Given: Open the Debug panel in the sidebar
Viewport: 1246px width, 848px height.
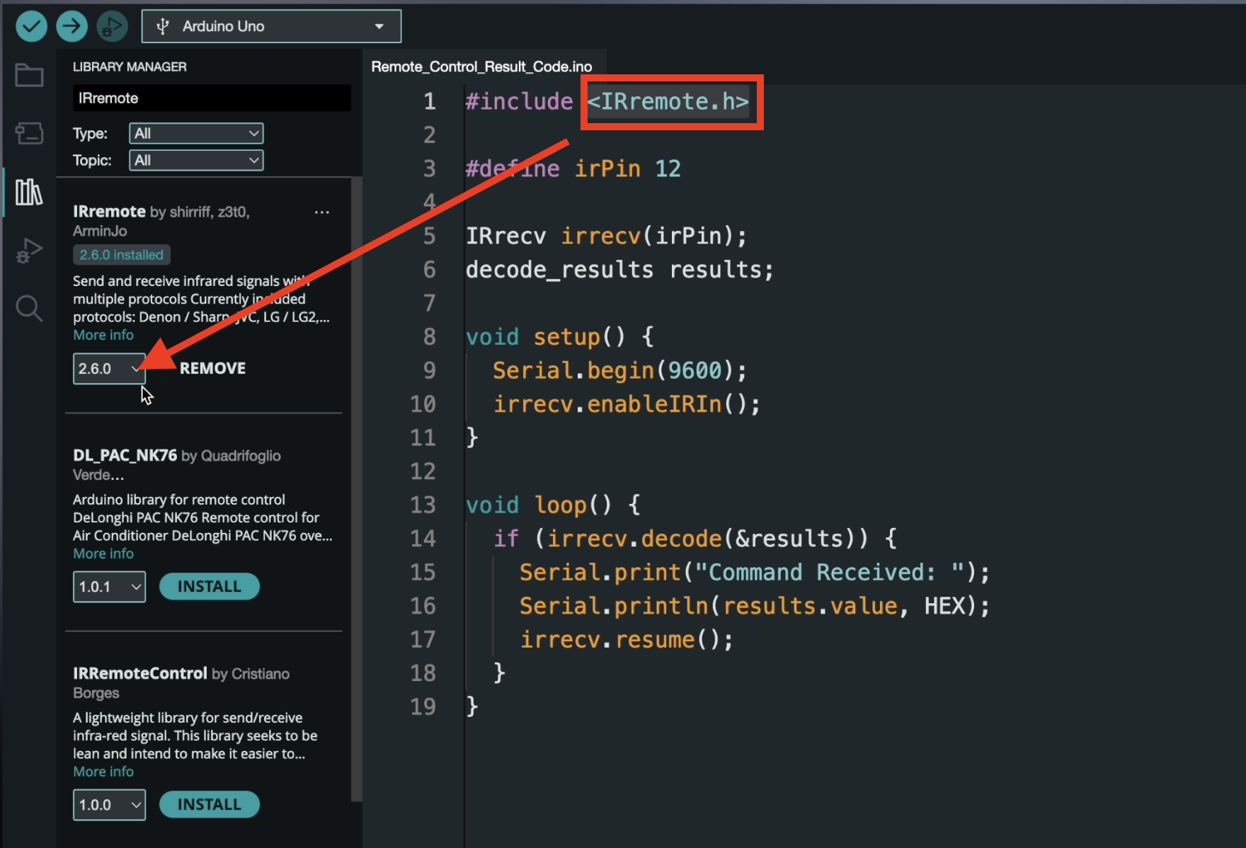Looking at the screenshot, I should click(x=29, y=251).
